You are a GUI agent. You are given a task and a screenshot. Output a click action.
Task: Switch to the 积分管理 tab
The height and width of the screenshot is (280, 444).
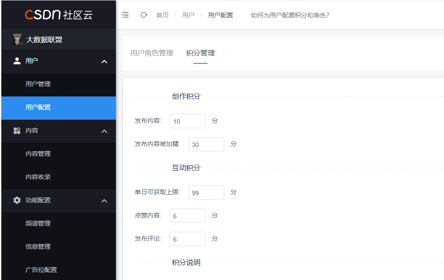(x=201, y=53)
